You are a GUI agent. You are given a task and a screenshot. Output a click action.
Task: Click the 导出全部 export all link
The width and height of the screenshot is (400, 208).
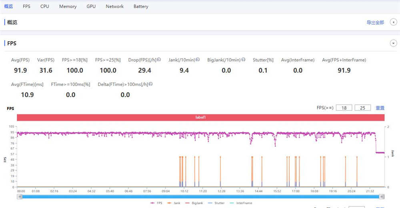[375, 22]
